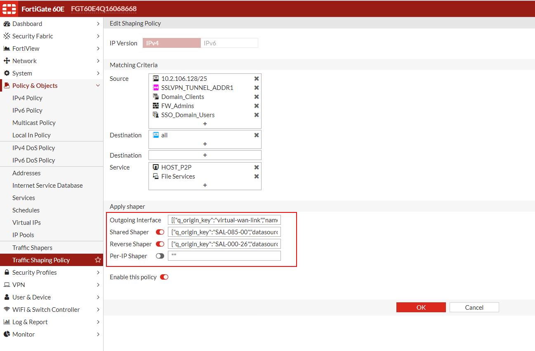The image size is (535, 351).
Task: Click the Outgoing Interface input field
Action: pos(224,220)
